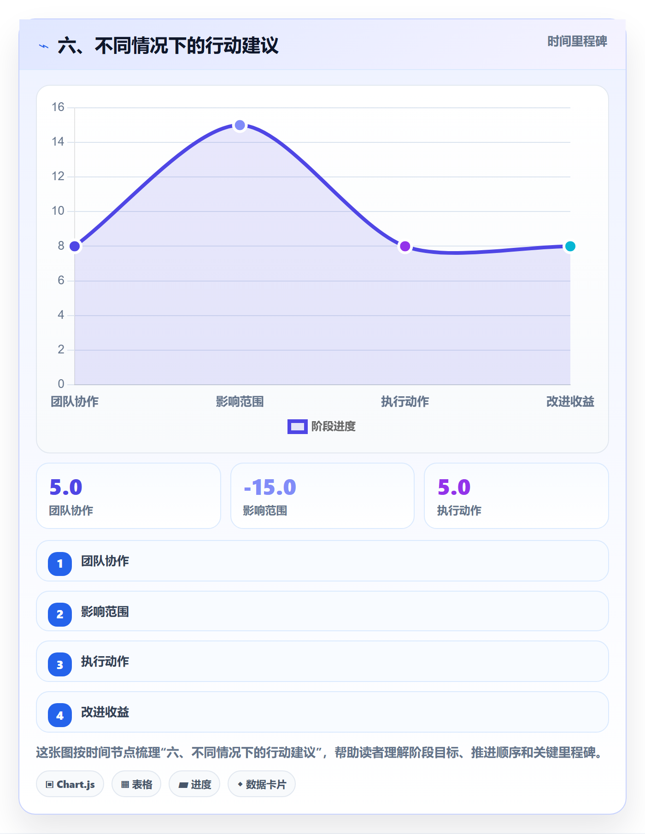Click the Chart.js tag
Screen dimensions: 645x834
point(70,784)
